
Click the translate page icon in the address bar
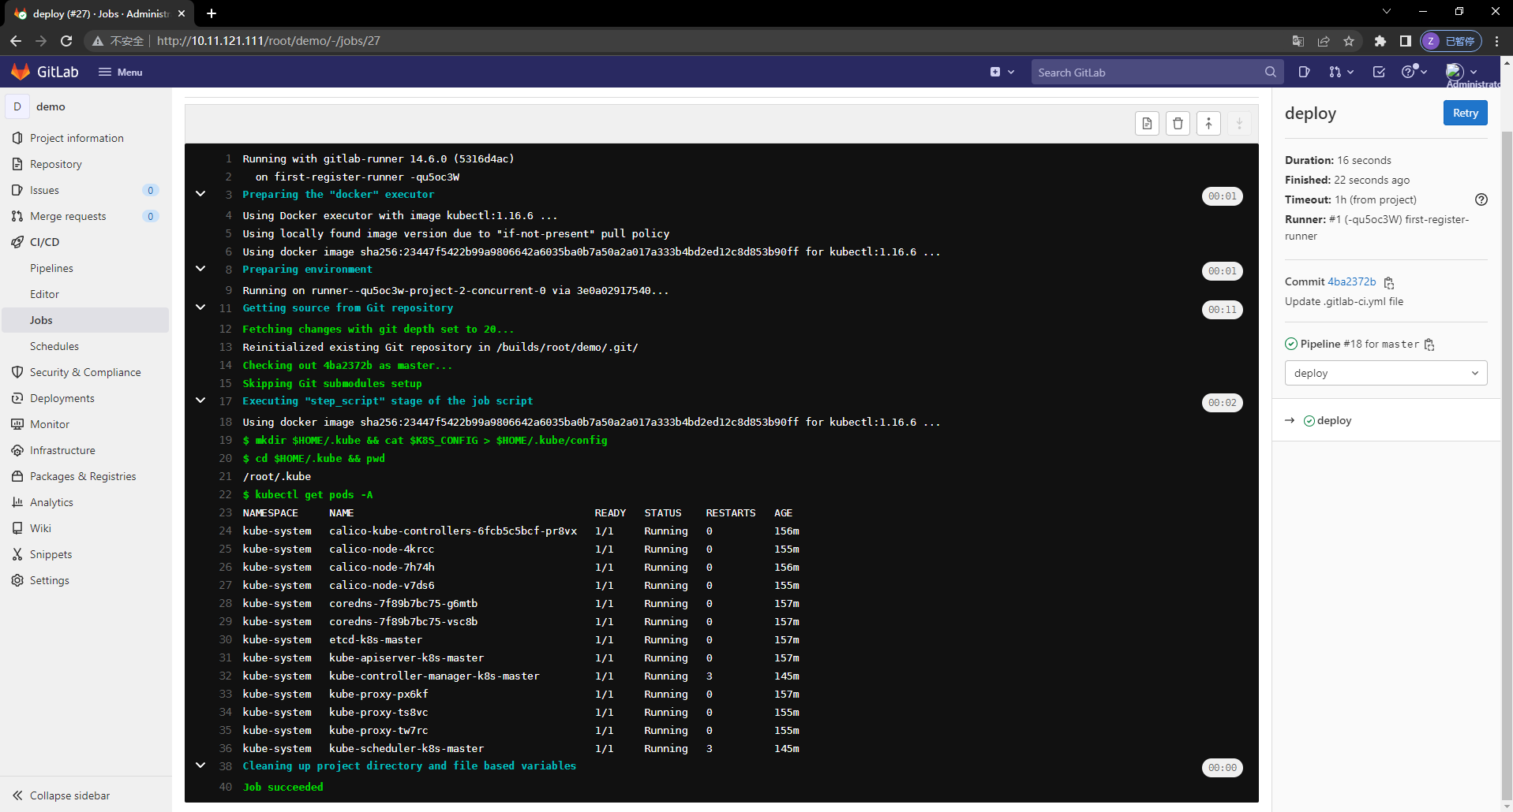point(1298,41)
